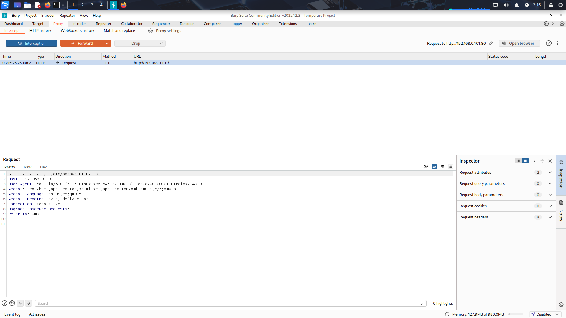Open terminal prompt icon in top-right toolbar
566x318 pixels.
coord(554,24)
